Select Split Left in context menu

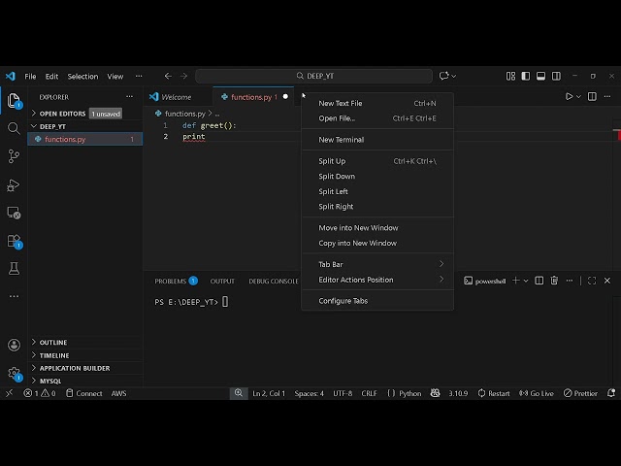pyautogui.click(x=377, y=191)
